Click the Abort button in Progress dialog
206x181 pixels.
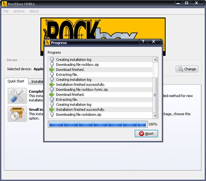(x=146, y=134)
